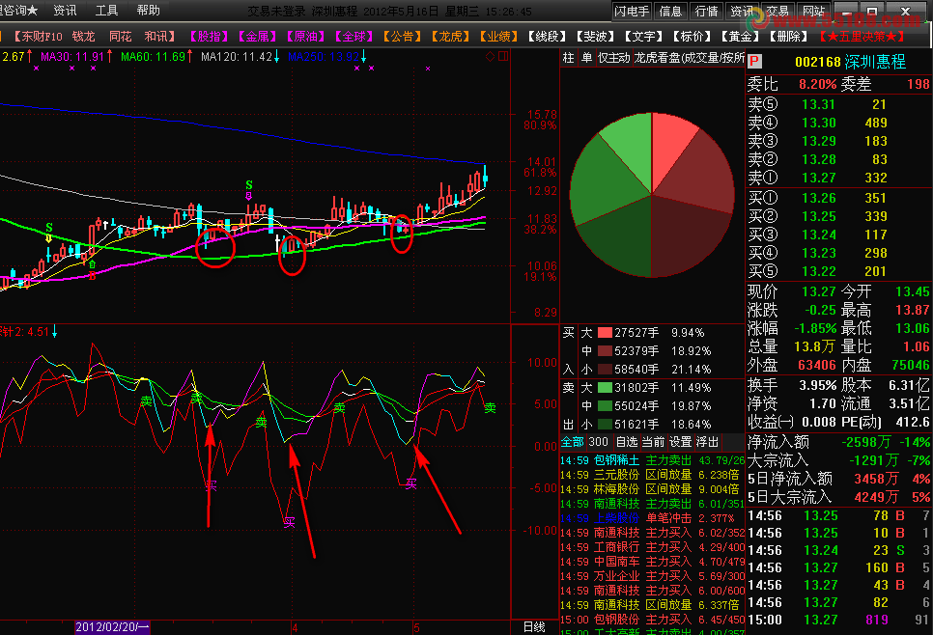Select the 自选 tab in the alerts list
This screenshot has width=933, height=635.
(x=626, y=442)
